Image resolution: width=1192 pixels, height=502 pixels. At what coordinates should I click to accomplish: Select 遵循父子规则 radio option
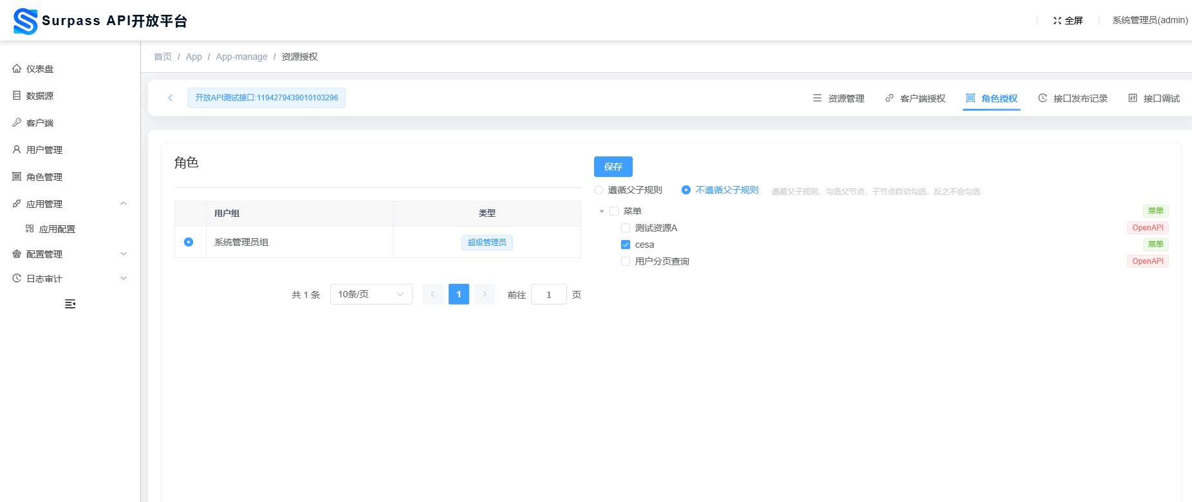(x=599, y=190)
